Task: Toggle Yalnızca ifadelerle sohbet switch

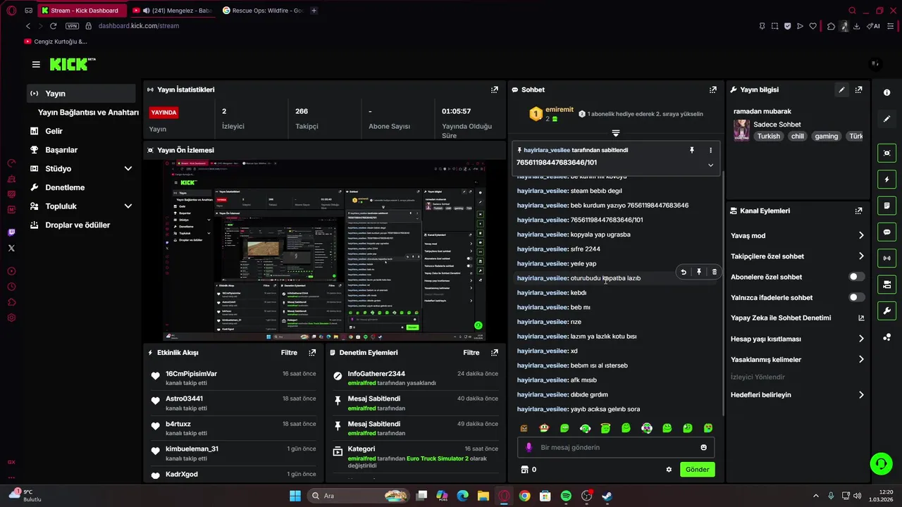Action: [856, 297]
